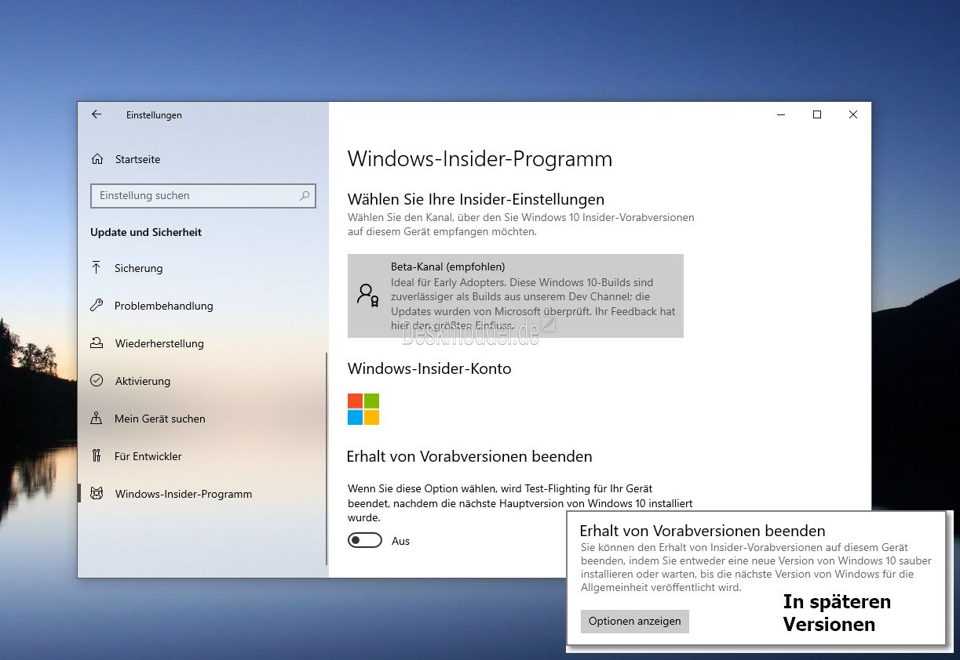Screen dimensions: 960x660
Task: Click the Einstellung suchen search field
Action: point(203,196)
